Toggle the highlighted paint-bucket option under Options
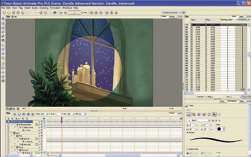The width and height of the screenshot is (251, 157). click(x=215, y=114)
